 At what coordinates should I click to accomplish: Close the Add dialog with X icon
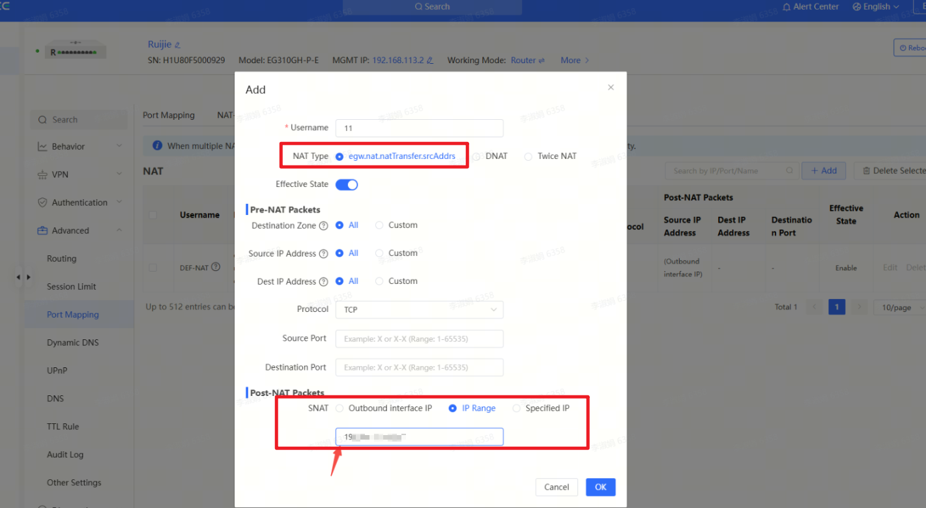(611, 87)
